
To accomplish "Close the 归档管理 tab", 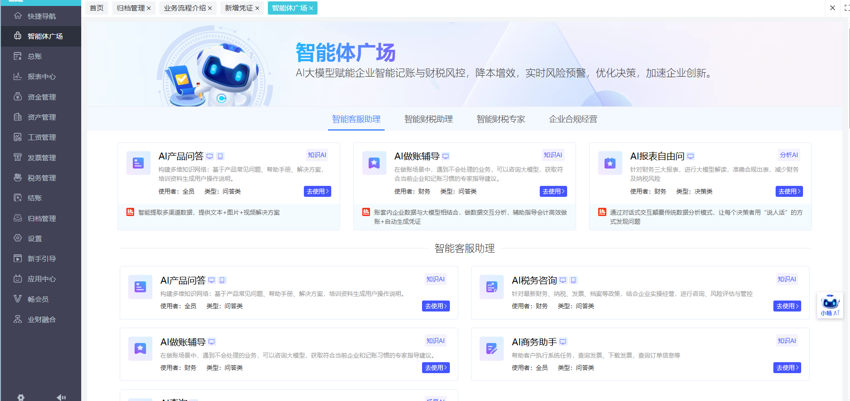I will [149, 8].
